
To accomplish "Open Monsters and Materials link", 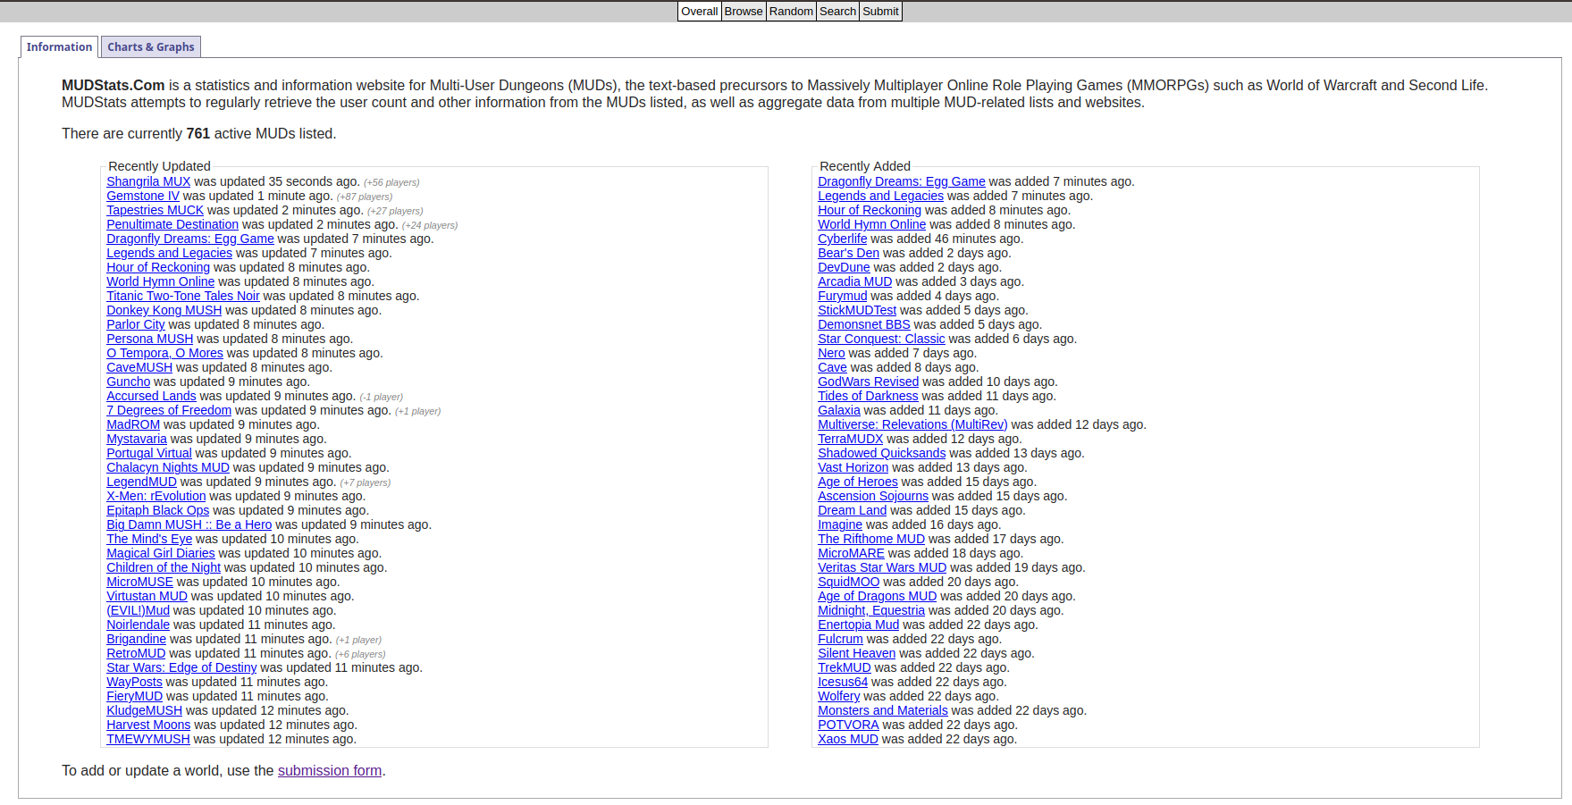I will (883, 710).
